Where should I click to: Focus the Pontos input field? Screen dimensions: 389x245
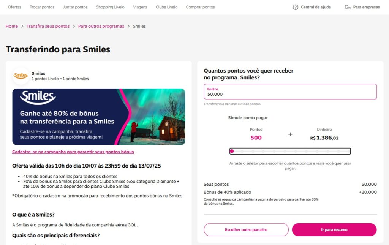coord(290,94)
